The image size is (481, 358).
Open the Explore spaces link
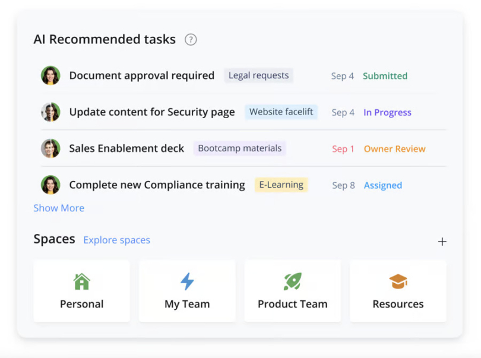coord(116,240)
